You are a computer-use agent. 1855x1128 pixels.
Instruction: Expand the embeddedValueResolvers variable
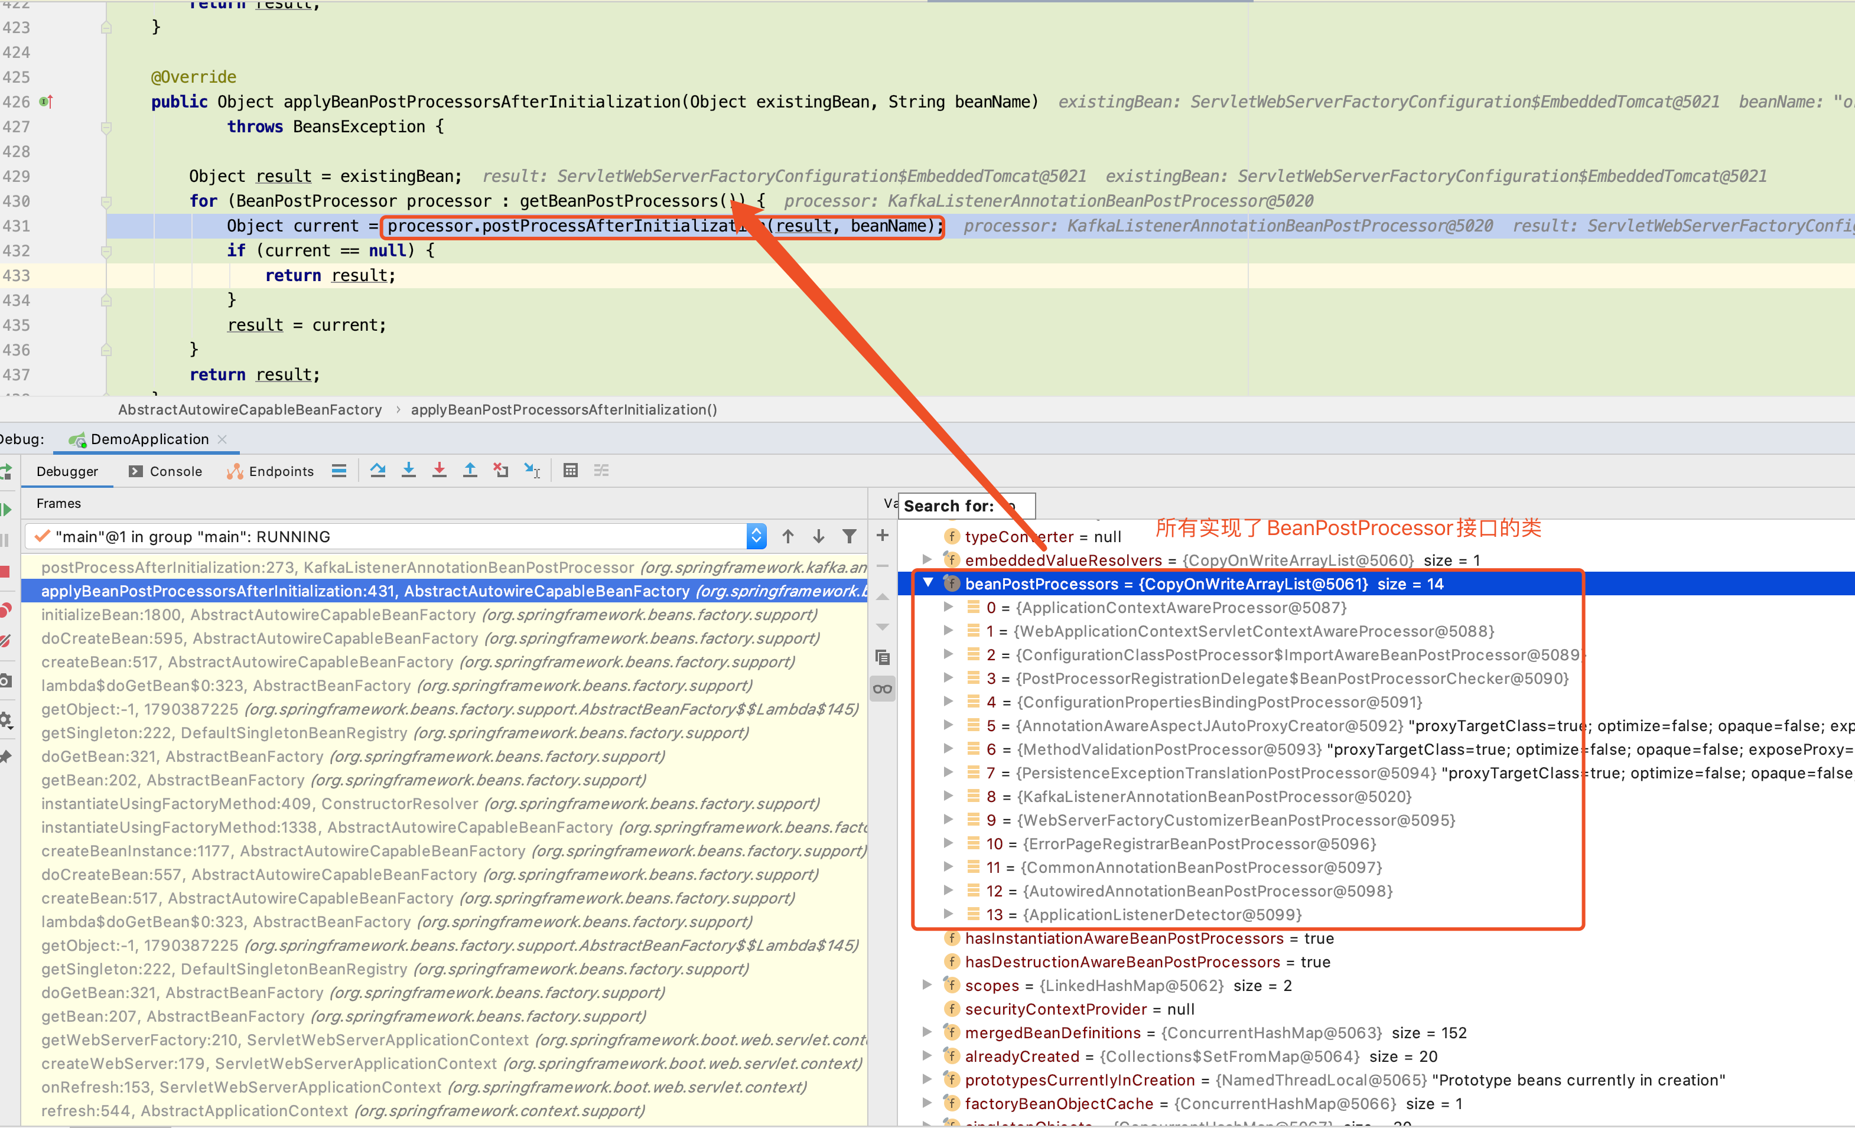pyautogui.click(x=928, y=560)
